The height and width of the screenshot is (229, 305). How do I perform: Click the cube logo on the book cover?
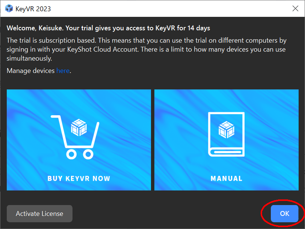coord(226,129)
